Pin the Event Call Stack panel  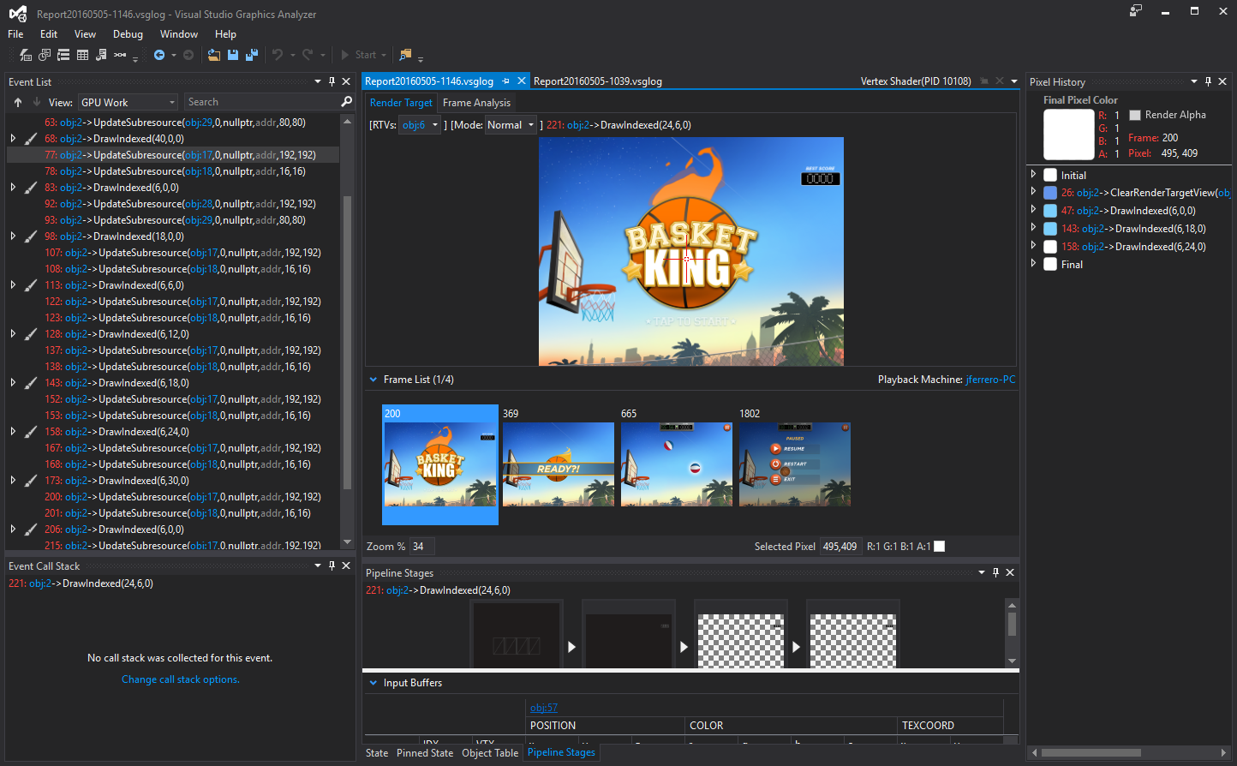click(332, 566)
